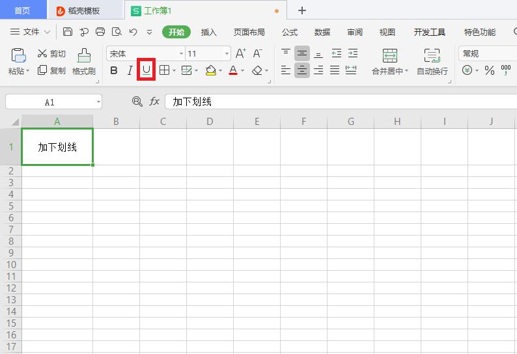Toggle right horizontal alignment
The height and width of the screenshot is (354, 517).
pos(318,70)
